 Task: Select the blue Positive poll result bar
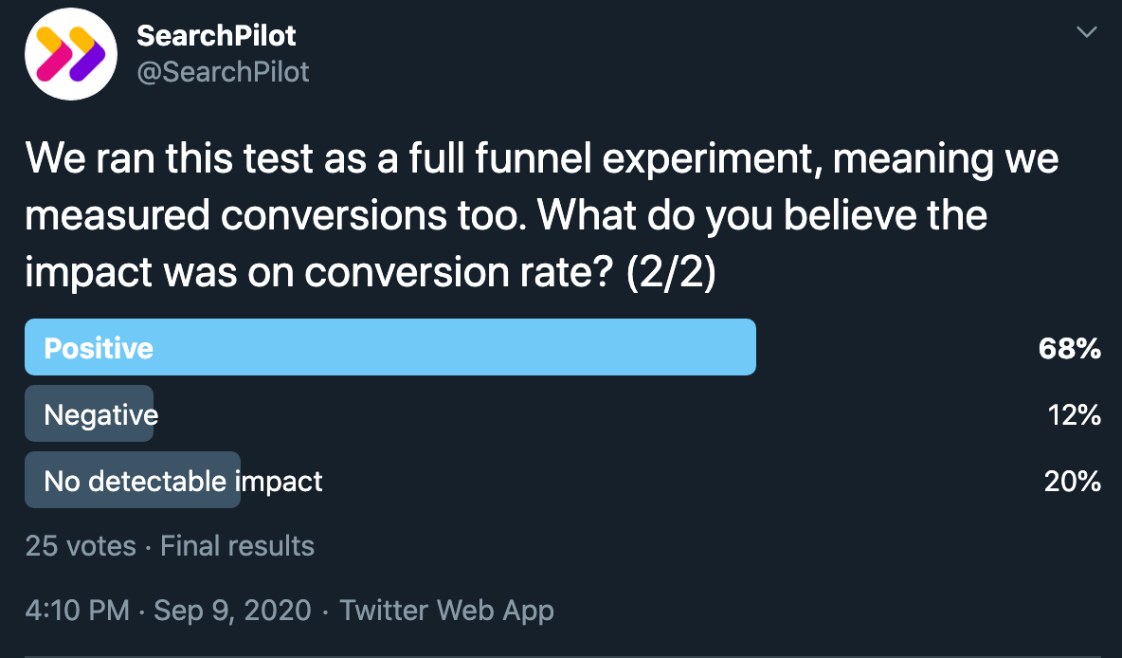[390, 347]
